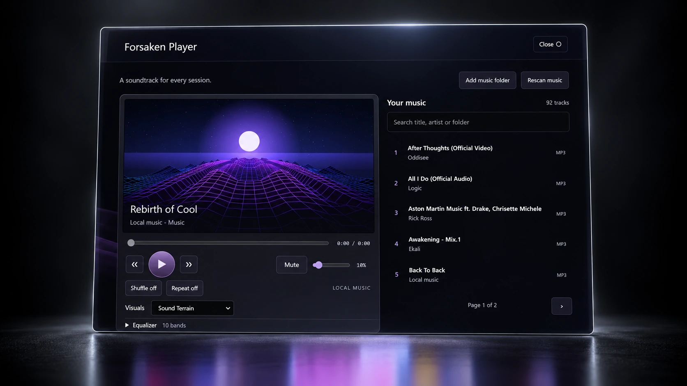Click the Add music folder button

tap(487, 80)
